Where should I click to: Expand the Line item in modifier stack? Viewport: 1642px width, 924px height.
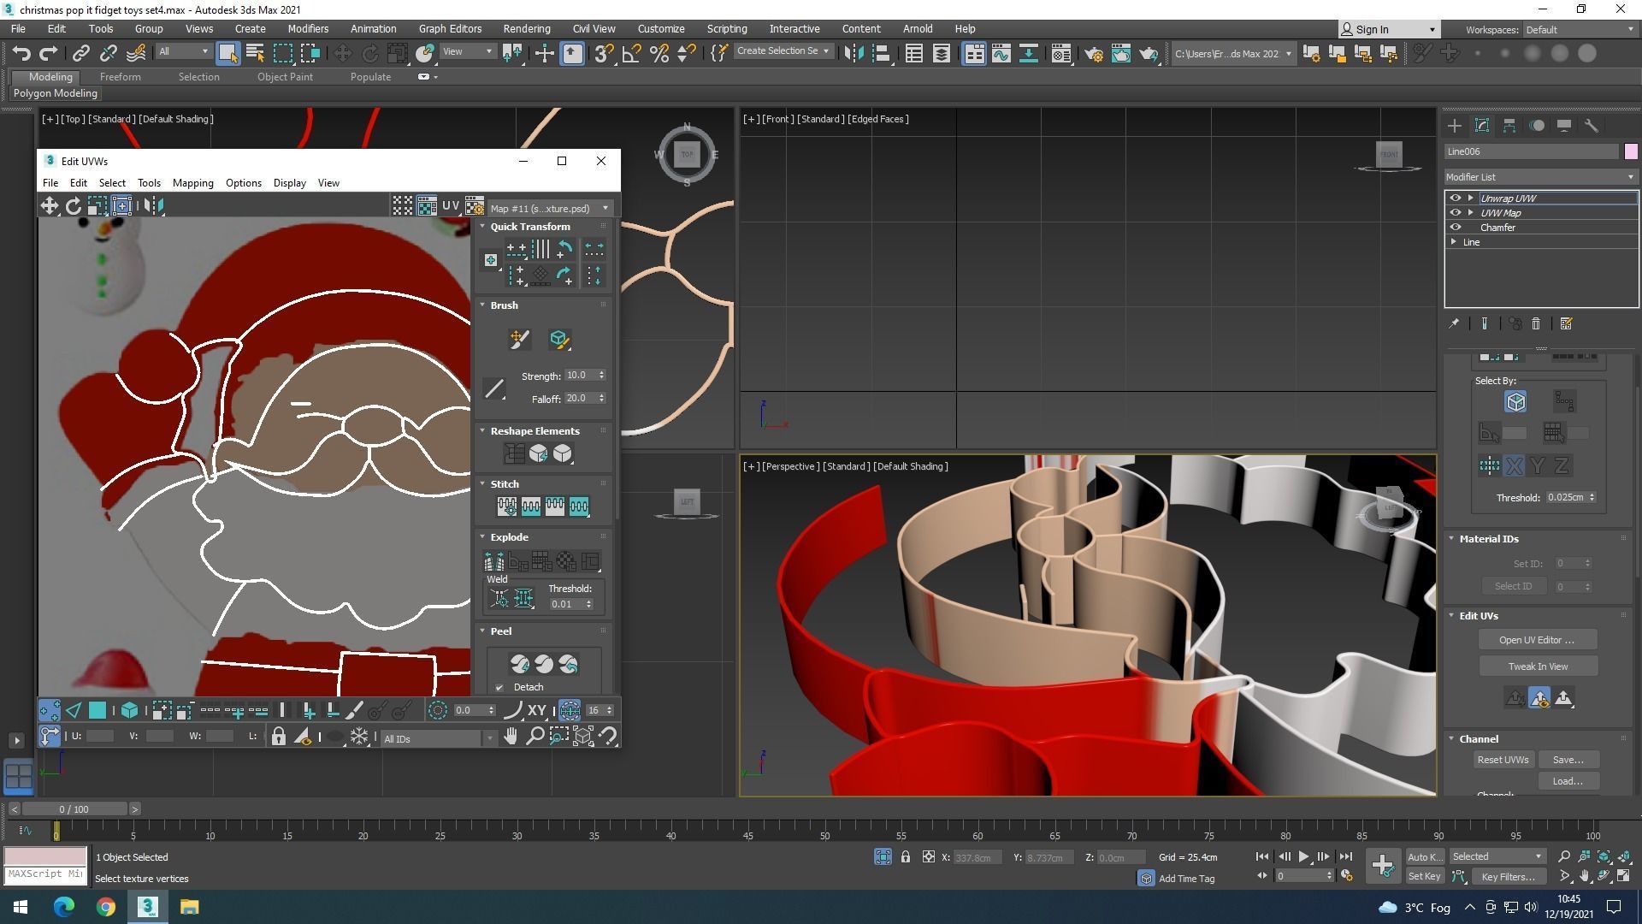1454,242
